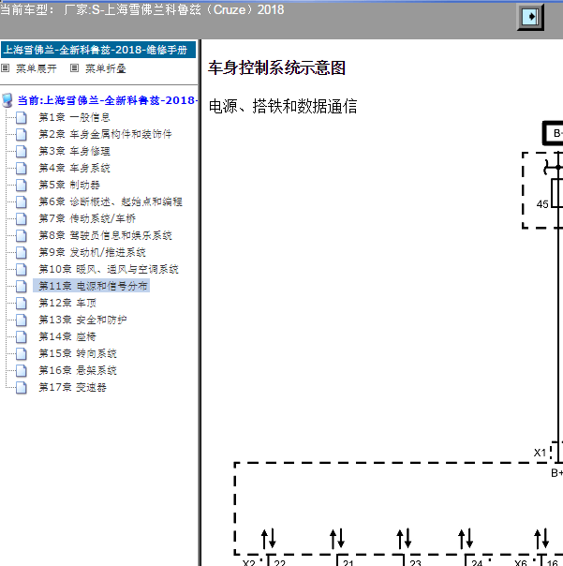Open 第8章 驾驶员信息和娱乐系统
The height and width of the screenshot is (566, 563).
click(105, 235)
